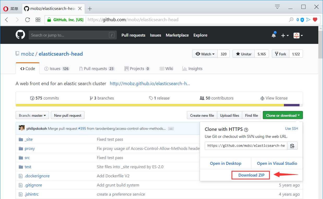This screenshot has width=323, height=199.
Task: Open a new browser tab
Action: click(x=90, y=9)
